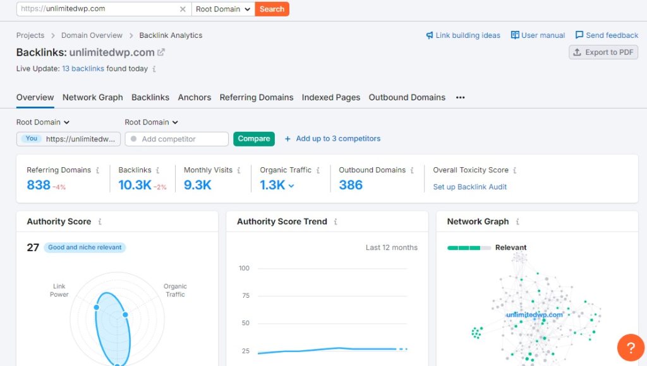Open the Outbound Domains tab
Viewport: 647px width, 366px height.
tap(408, 98)
